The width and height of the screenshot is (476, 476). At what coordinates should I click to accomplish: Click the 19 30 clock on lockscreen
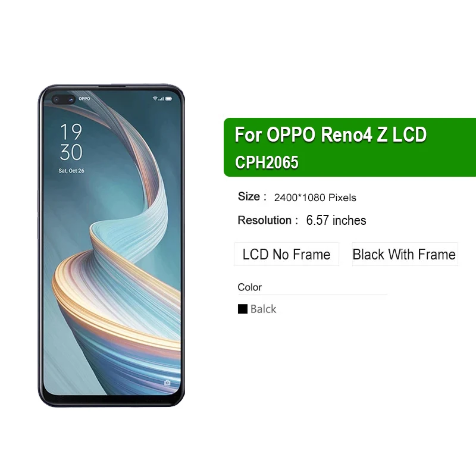tap(71, 142)
